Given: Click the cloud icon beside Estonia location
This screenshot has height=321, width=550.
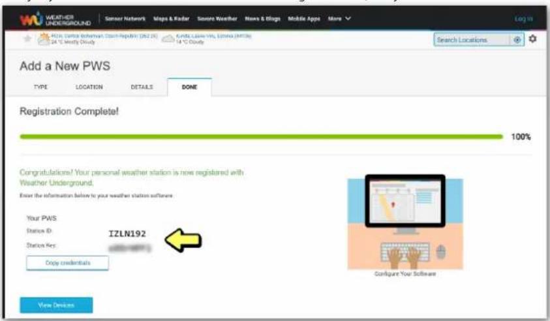Looking at the screenshot, I should point(168,38).
